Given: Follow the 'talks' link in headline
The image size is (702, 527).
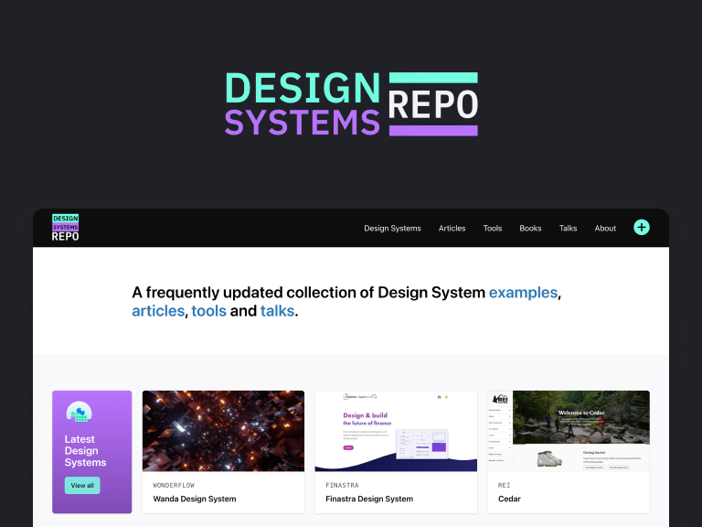Looking at the screenshot, I should [x=277, y=311].
